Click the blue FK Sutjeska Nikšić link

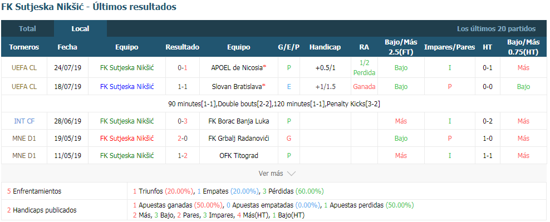click(x=126, y=87)
